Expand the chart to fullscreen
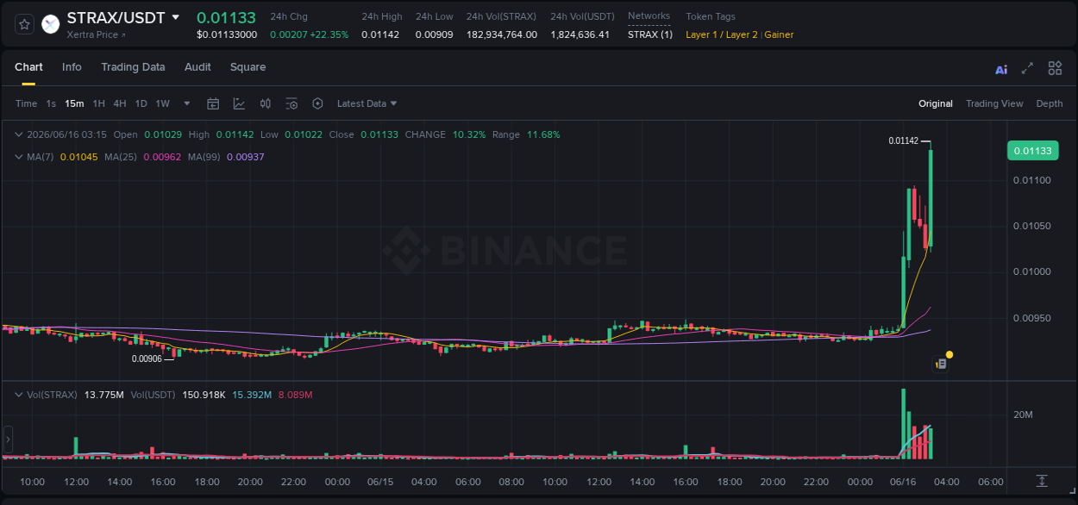Viewport: 1078px width, 505px height. tap(1027, 68)
